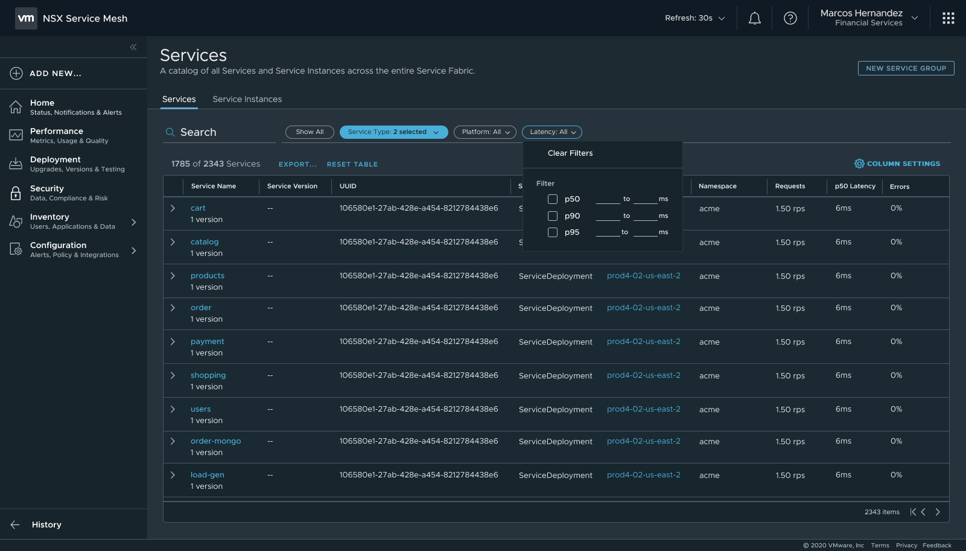Open Performance metrics section
Image resolution: width=966 pixels, height=551 pixels.
(x=69, y=135)
